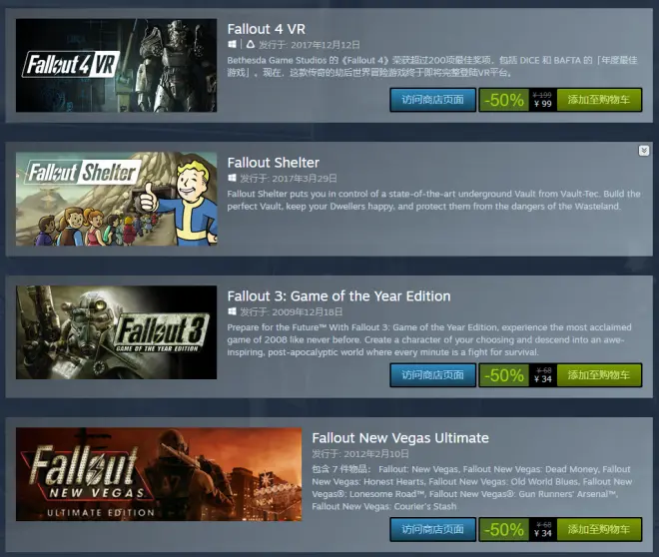659x557 pixels.
Task: Add Fallout New Vegas Ultimate to cart
Action: coord(599,529)
